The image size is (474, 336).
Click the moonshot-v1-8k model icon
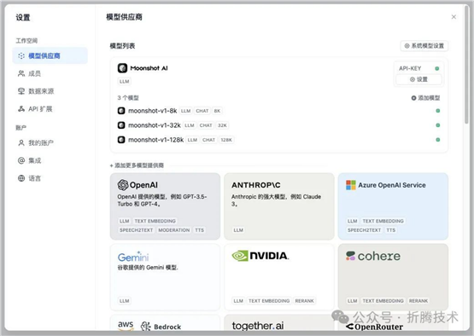tap(121, 111)
